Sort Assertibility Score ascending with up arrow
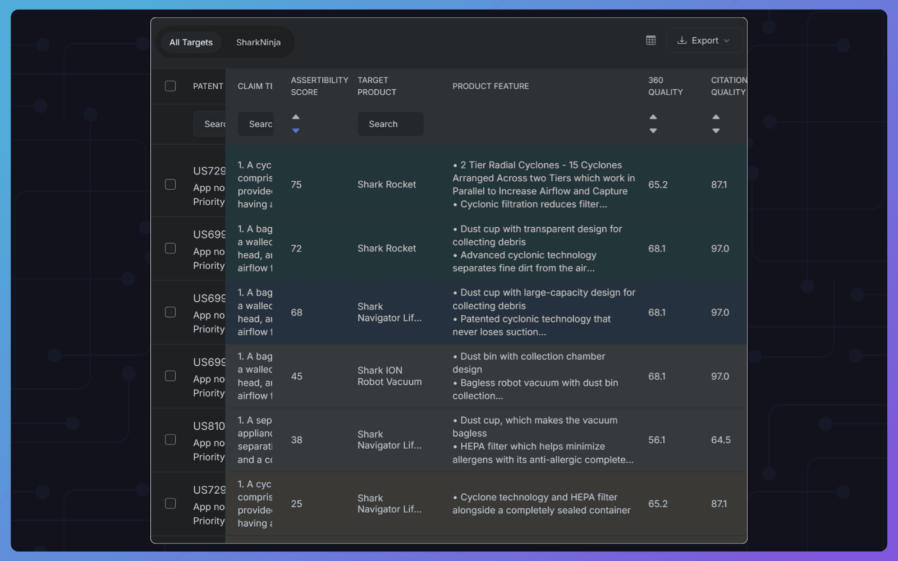This screenshot has height=561, width=898. (x=296, y=117)
